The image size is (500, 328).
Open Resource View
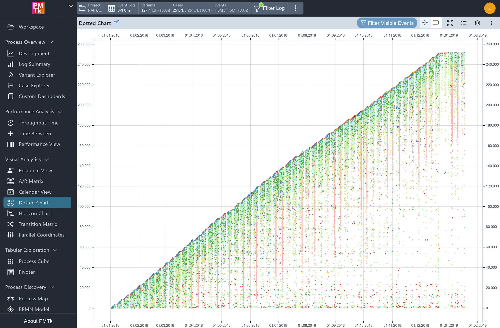click(37, 170)
